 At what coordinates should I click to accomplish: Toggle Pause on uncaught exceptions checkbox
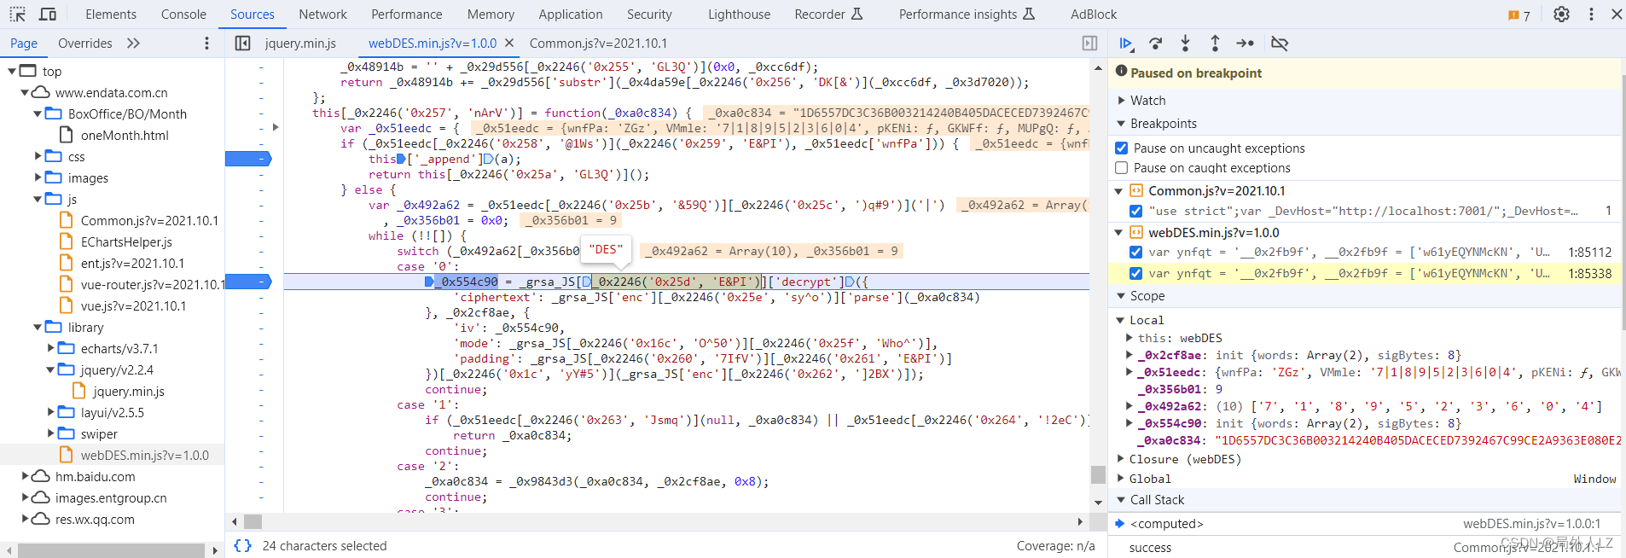(1122, 148)
